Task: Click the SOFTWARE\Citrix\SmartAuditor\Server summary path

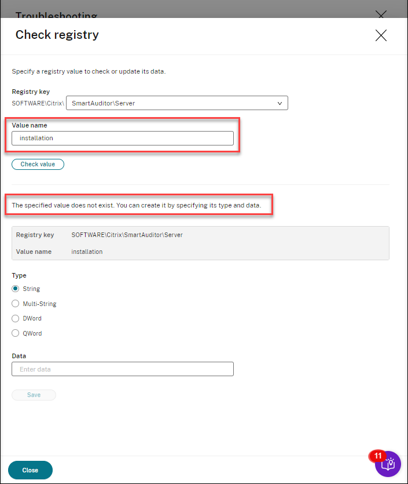Action: click(127, 235)
